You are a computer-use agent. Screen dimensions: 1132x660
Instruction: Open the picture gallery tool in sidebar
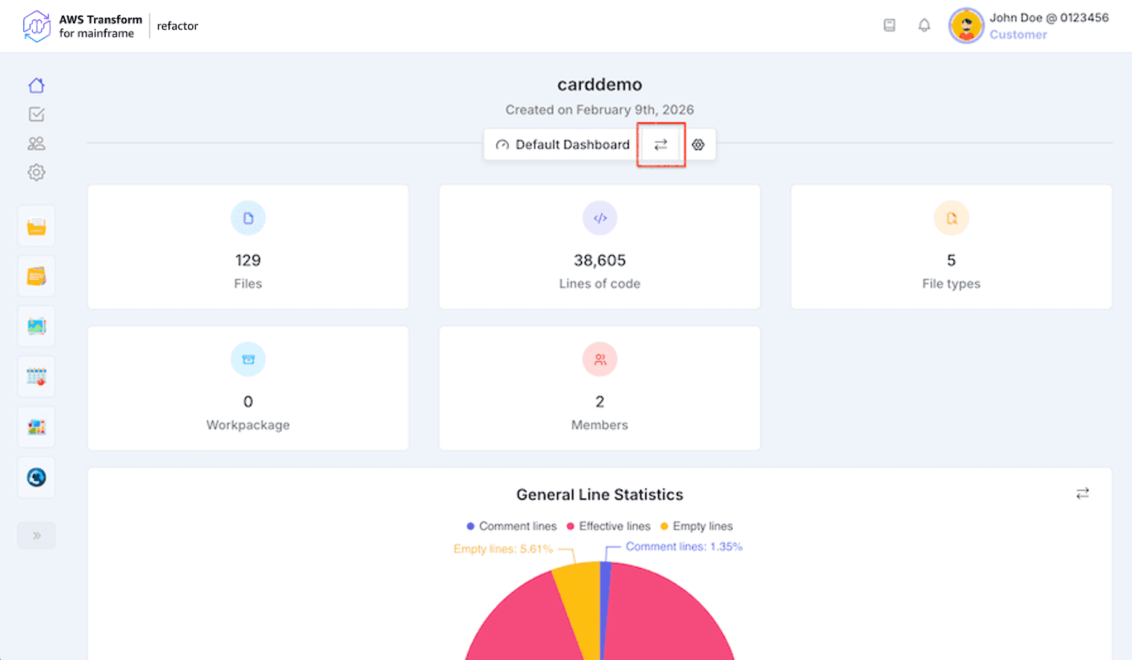pos(37,327)
